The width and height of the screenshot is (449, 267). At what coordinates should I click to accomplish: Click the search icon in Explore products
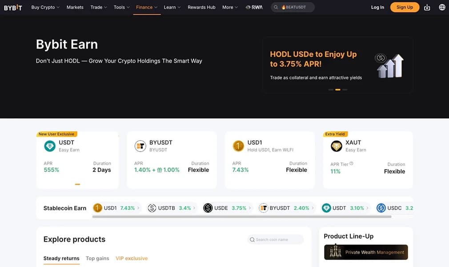pos(252,239)
